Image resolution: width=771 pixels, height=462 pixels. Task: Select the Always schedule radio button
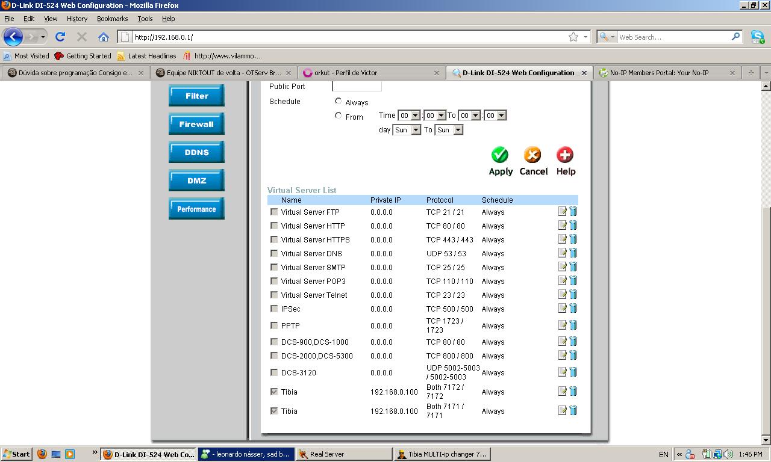(339, 101)
